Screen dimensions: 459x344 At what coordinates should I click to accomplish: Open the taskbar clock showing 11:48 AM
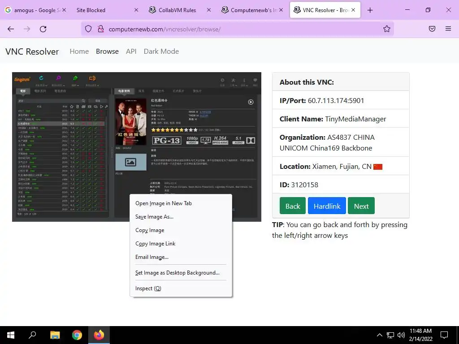tap(420, 335)
